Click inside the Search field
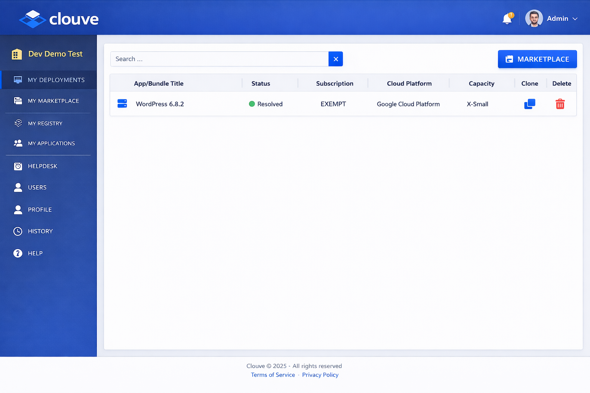Screen dimensions: 590x393 pos(219,59)
